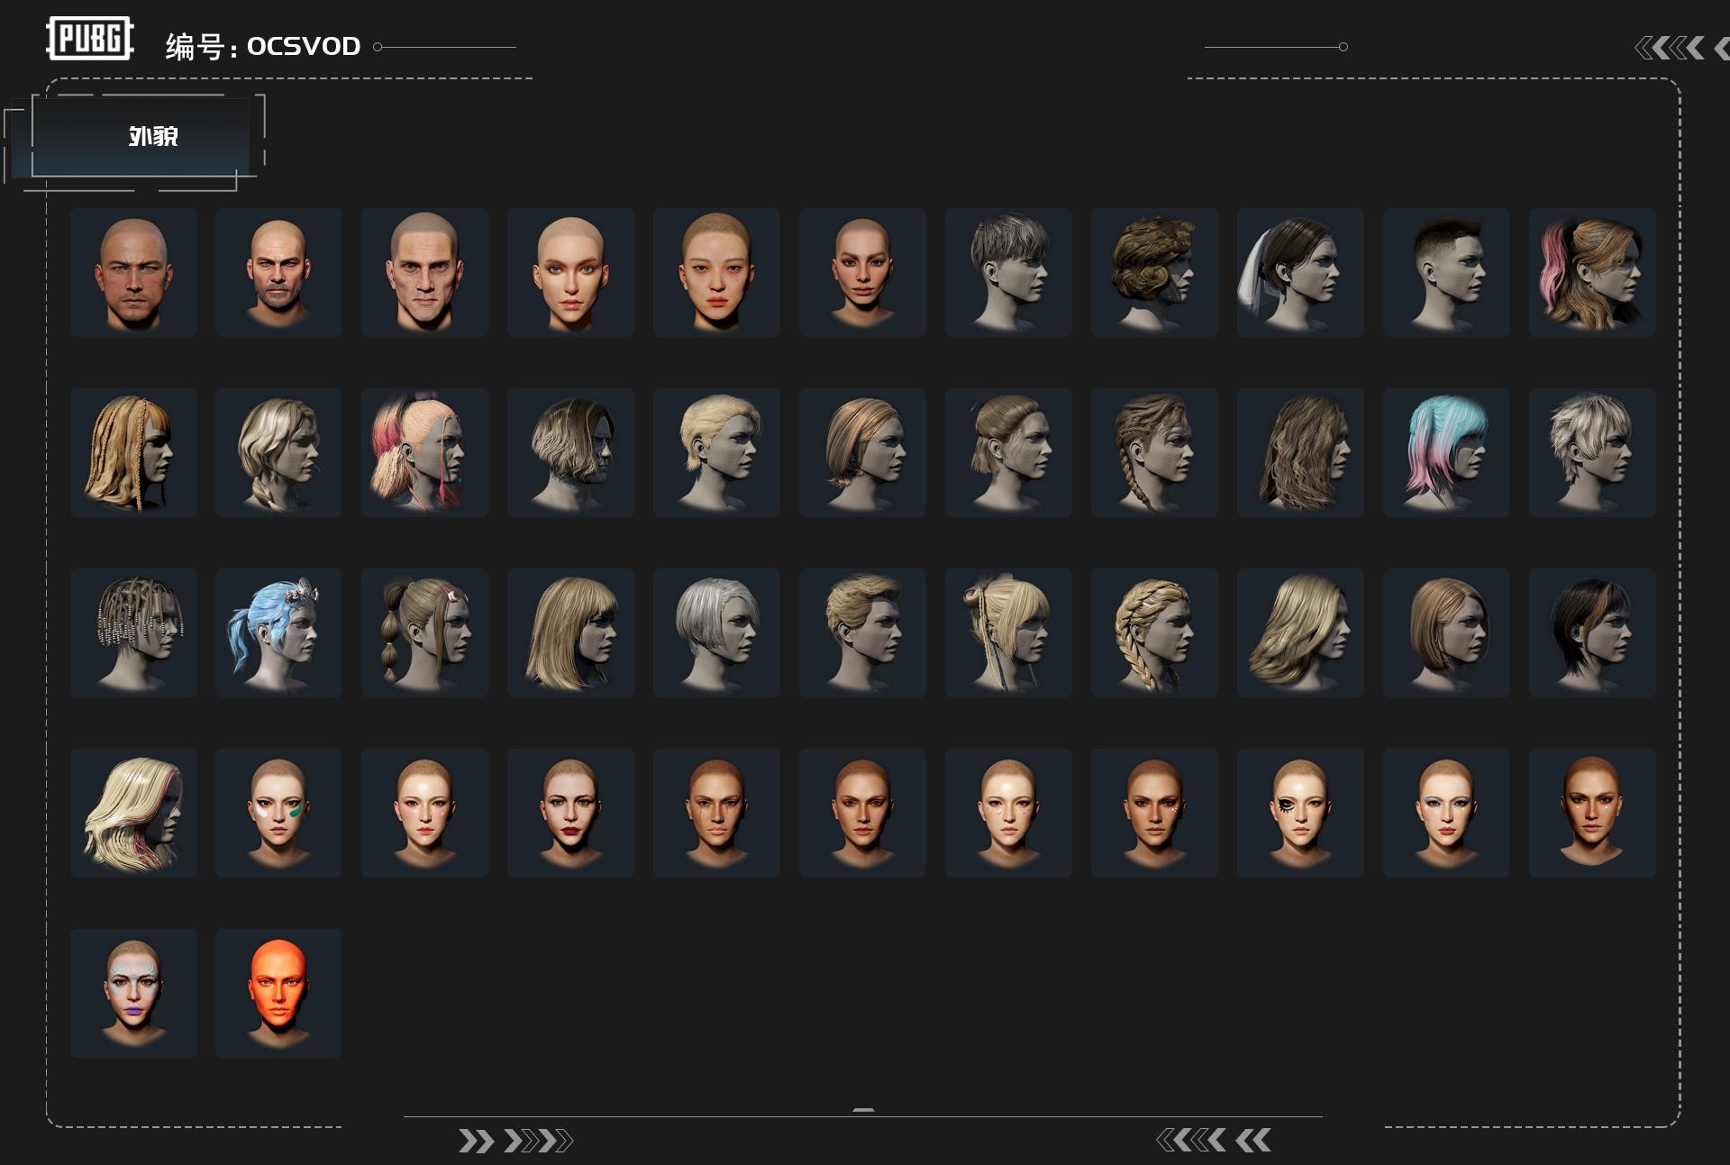Choose the blonde crown braid hairstyle
Viewport: 1730px width, 1165px height.
click(x=1154, y=633)
